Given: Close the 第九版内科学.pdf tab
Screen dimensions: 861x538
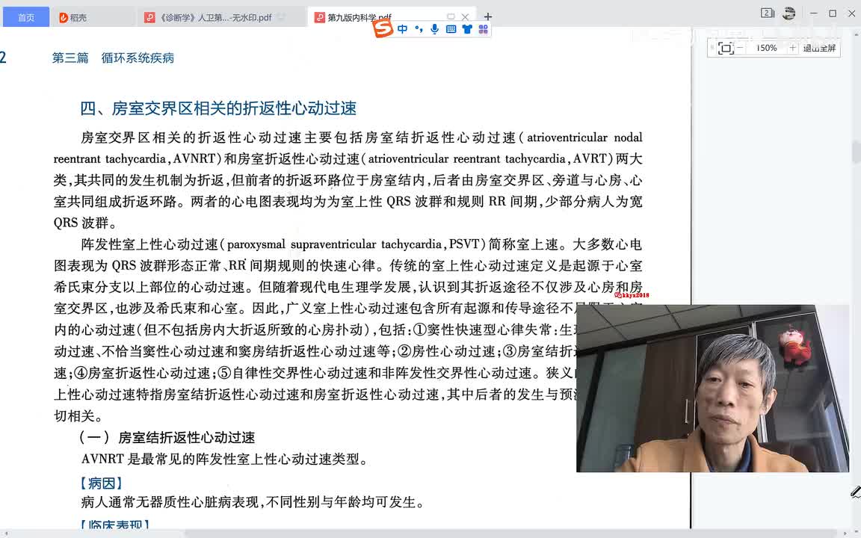Looking at the screenshot, I should pos(465,16).
